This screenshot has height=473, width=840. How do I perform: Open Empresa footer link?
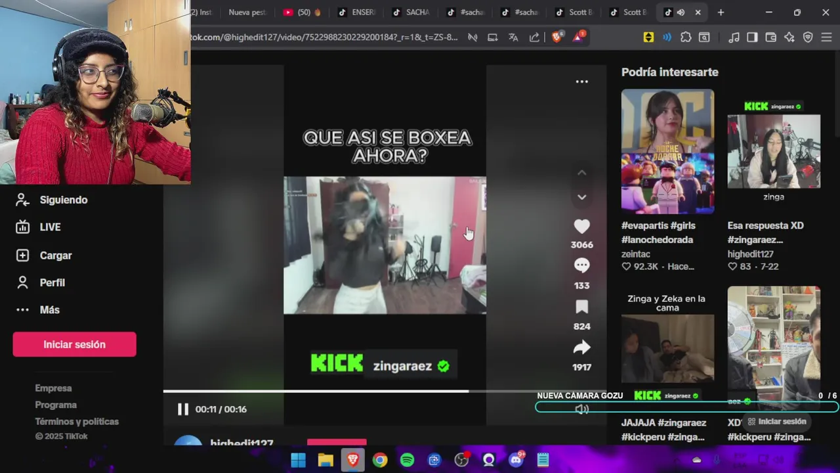coord(53,388)
